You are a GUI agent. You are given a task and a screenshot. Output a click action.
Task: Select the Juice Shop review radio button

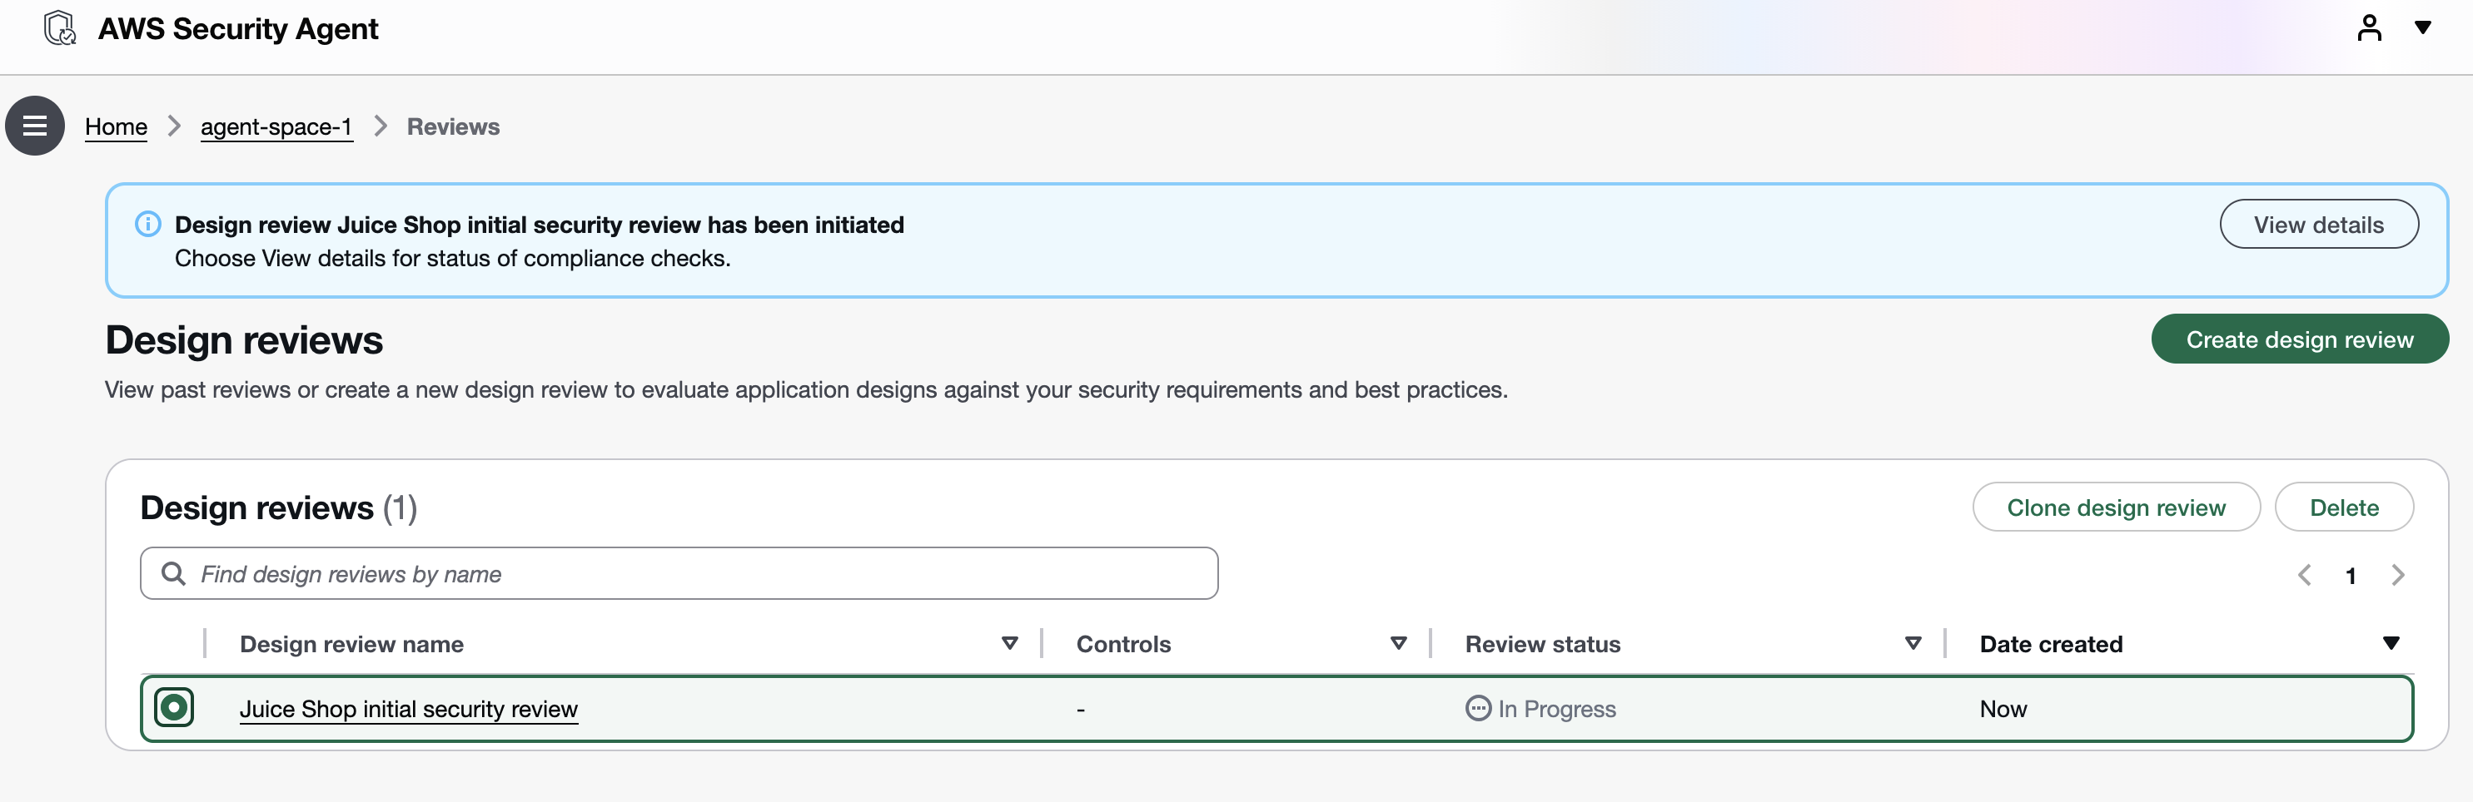[174, 708]
